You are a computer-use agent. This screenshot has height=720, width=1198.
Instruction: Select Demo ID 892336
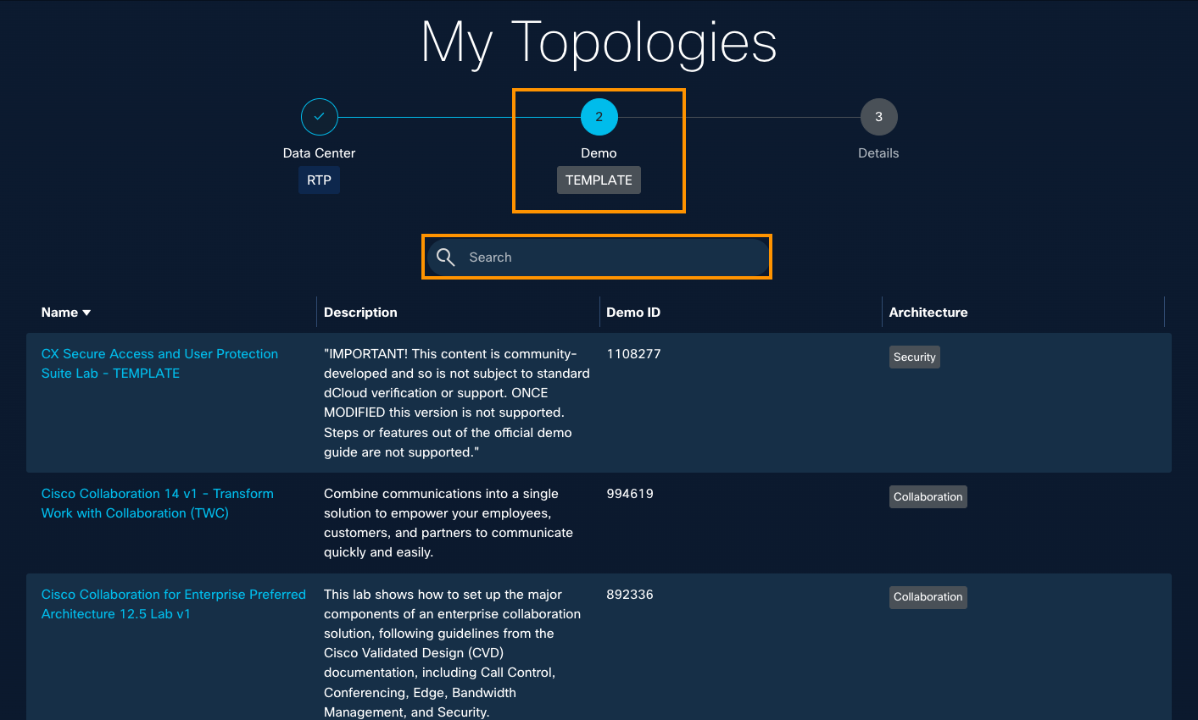(x=630, y=595)
